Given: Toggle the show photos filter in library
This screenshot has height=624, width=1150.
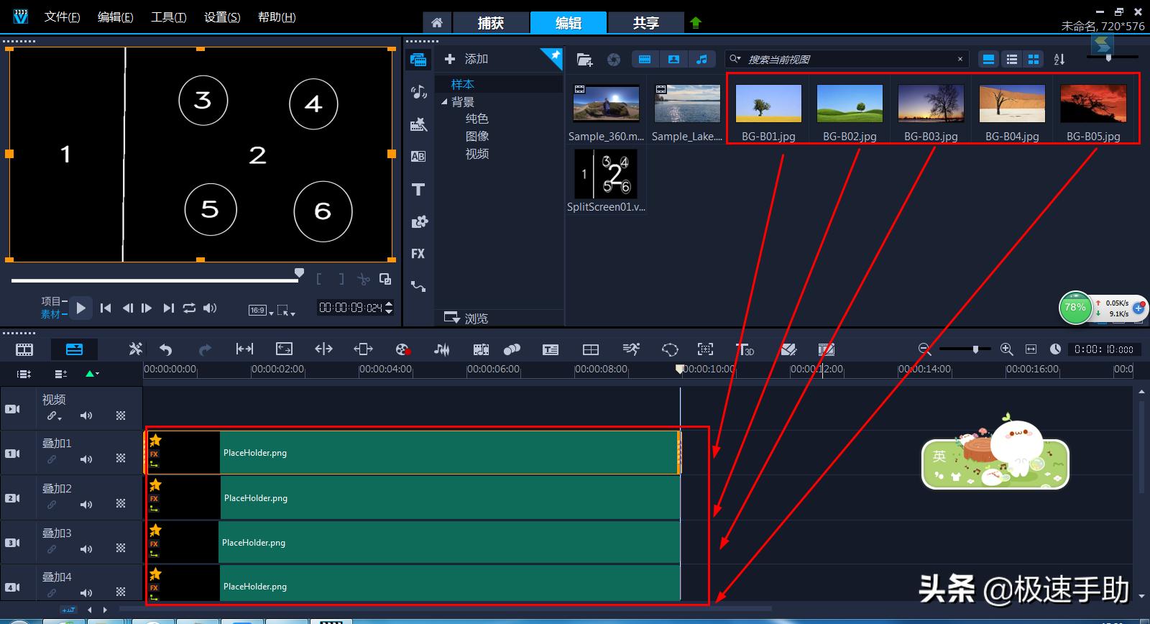Looking at the screenshot, I should [673, 60].
